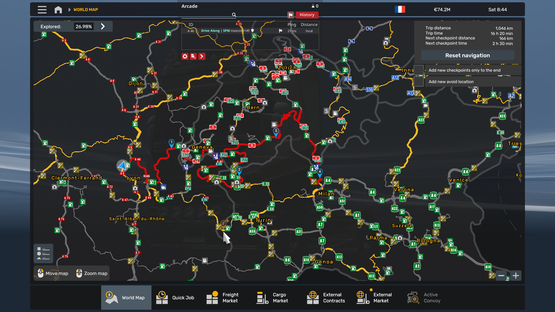Select the French flag language icon
Viewport: 555px width, 312px height.
click(400, 10)
